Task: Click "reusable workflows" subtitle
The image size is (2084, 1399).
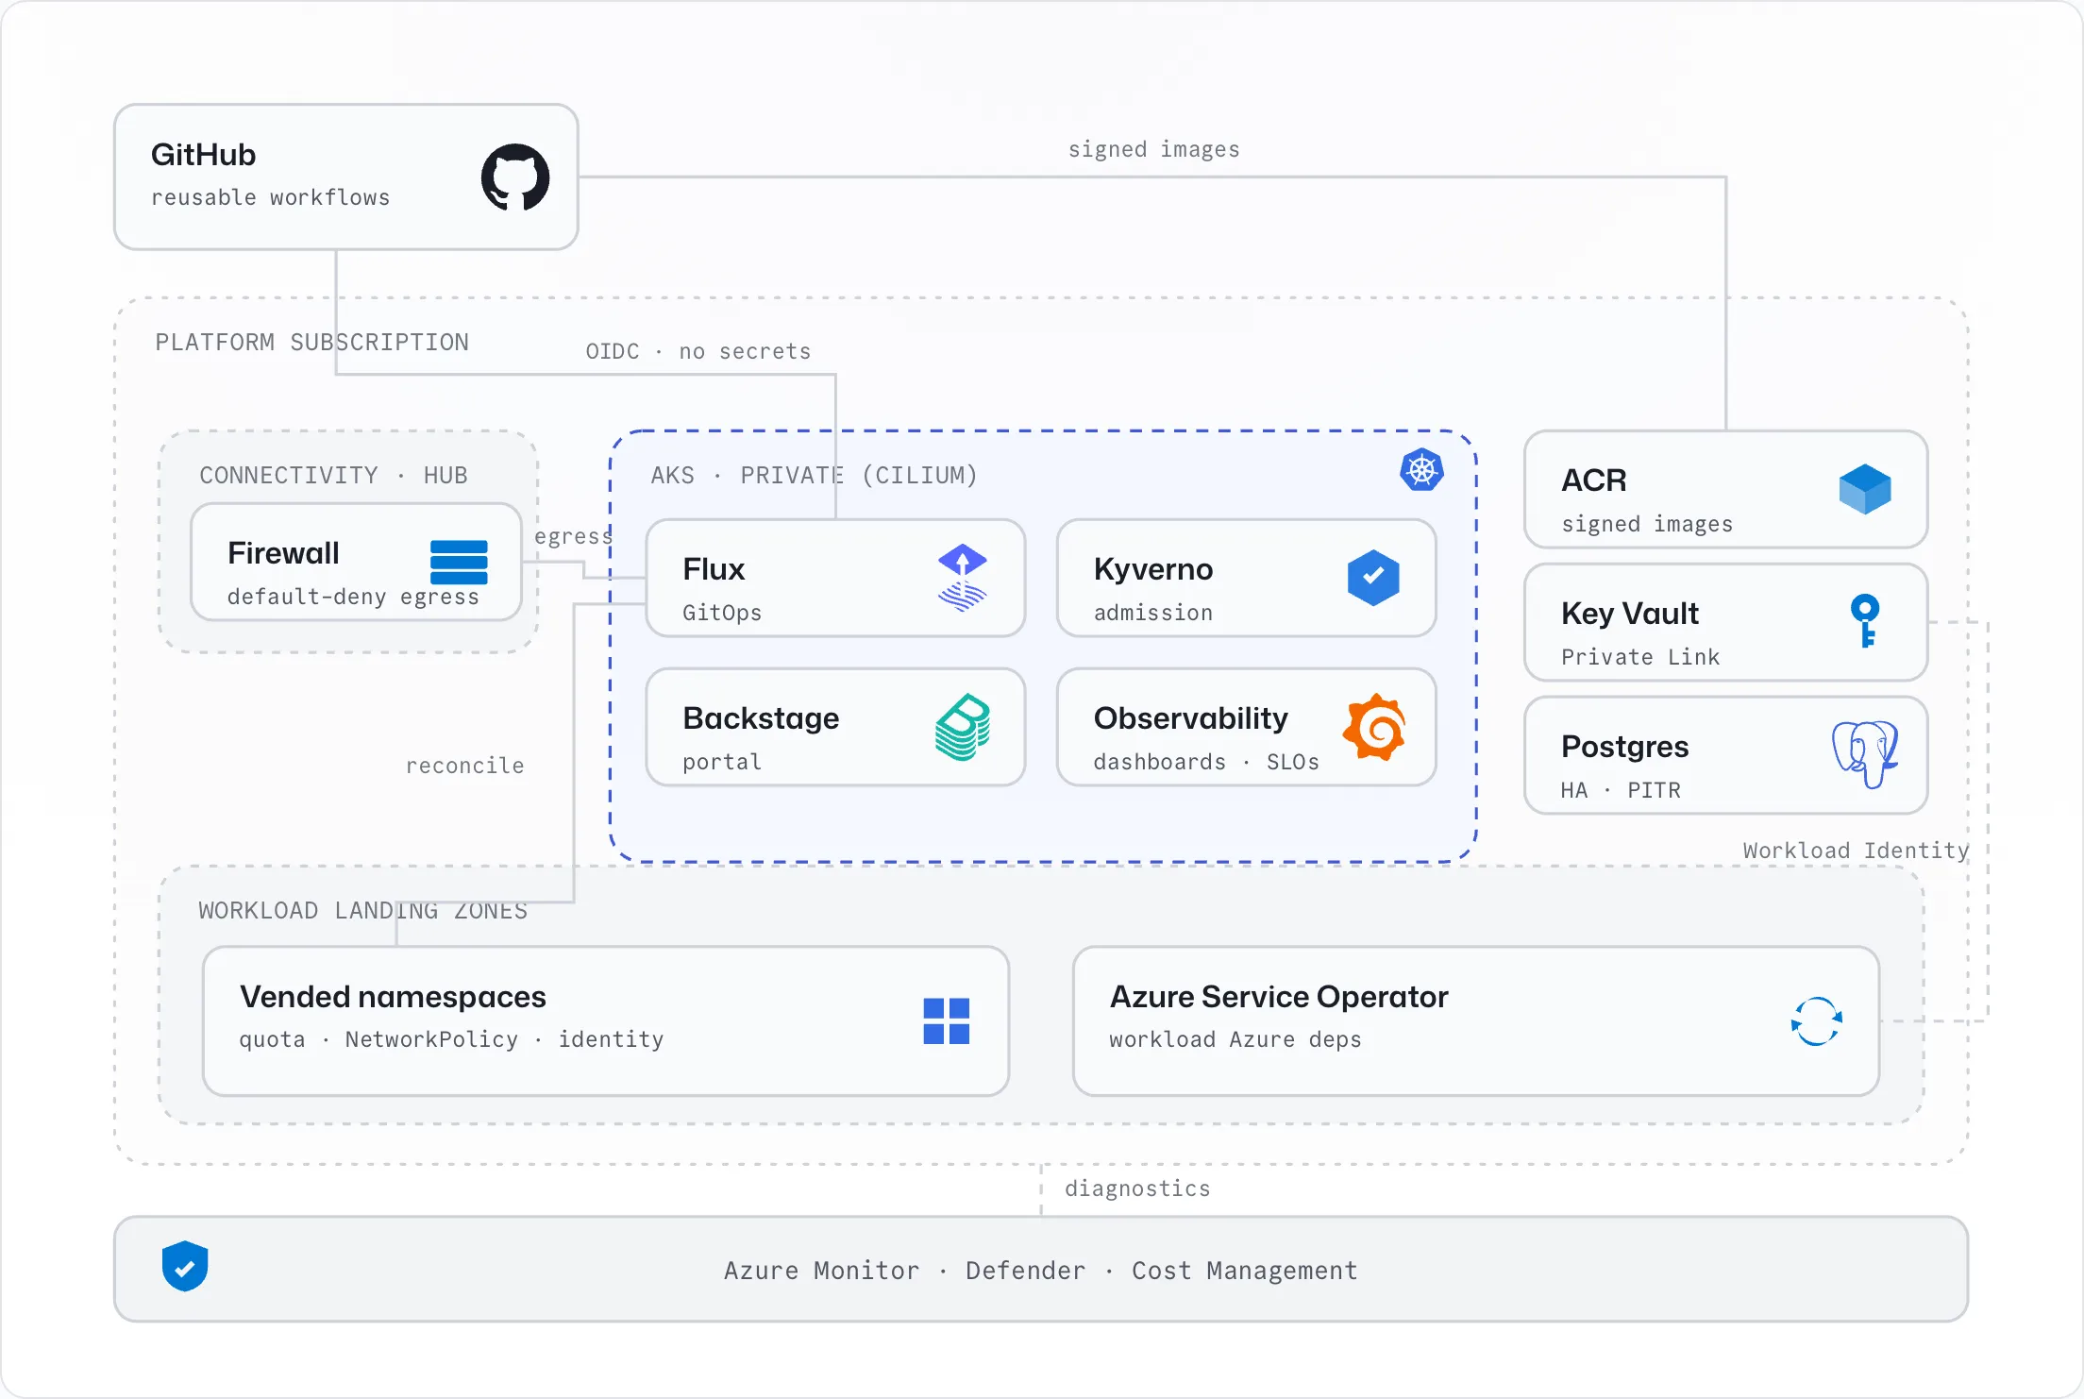Action: (271, 197)
